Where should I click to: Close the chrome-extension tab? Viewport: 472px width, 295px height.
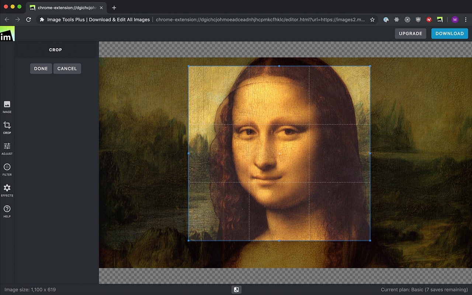pyautogui.click(x=101, y=7)
